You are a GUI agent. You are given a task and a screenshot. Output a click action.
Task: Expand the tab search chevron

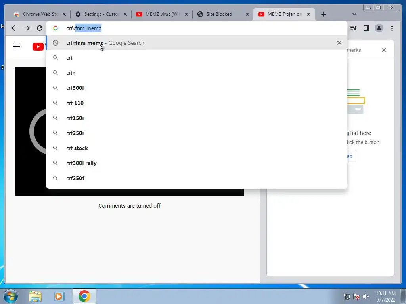[354, 14]
